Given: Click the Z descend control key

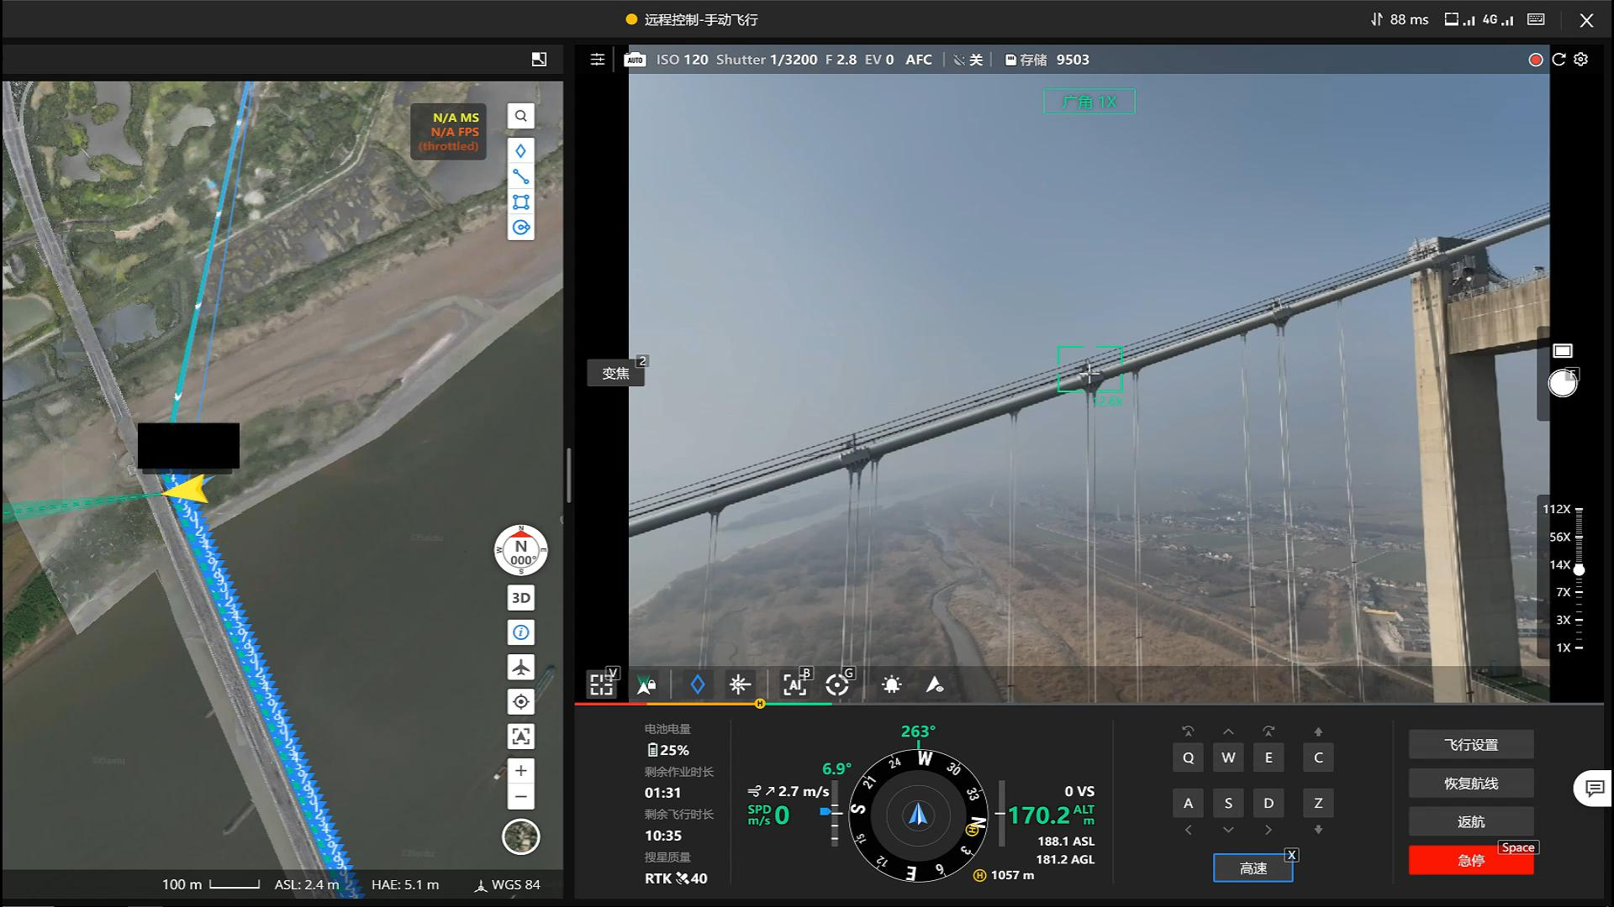Looking at the screenshot, I should pyautogui.click(x=1318, y=804).
